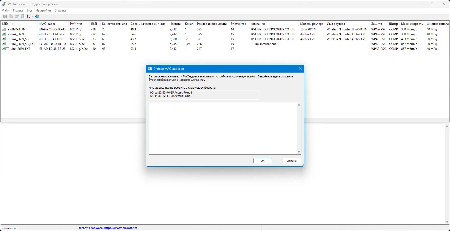Click the 5,180 frequency value
Viewport: 450px width, 231px height.
pyautogui.click(x=173, y=39)
